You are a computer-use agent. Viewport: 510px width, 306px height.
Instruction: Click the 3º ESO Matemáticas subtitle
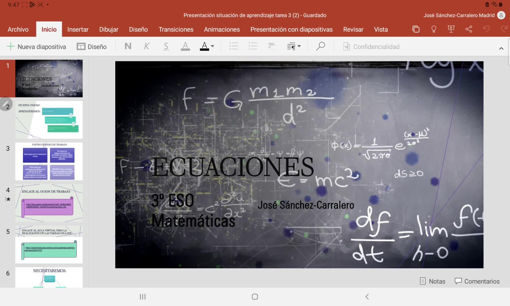click(x=193, y=211)
